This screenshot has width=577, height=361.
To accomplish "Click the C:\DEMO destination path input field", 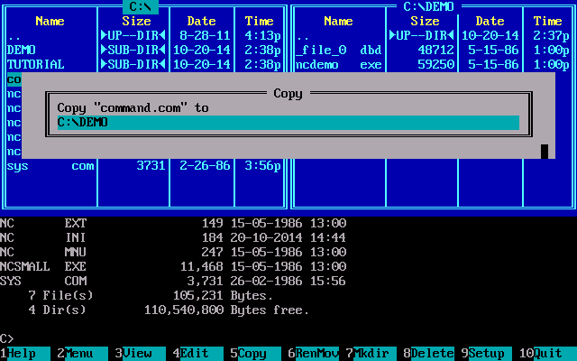I will tap(288, 123).
